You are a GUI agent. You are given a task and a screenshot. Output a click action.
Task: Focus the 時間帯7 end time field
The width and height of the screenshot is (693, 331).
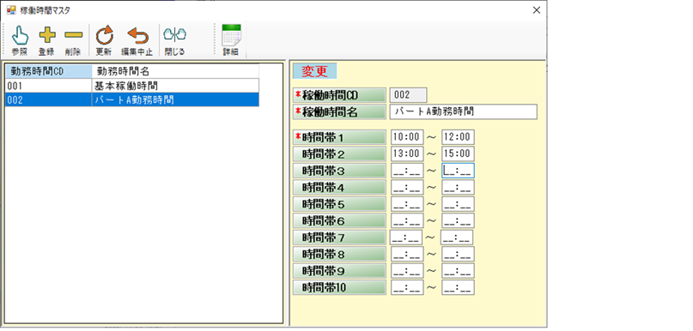tap(457, 238)
